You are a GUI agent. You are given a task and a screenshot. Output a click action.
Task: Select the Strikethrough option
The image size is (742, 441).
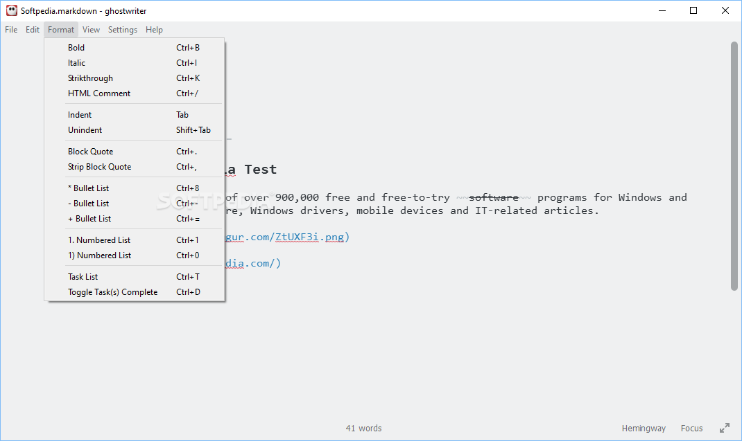coord(135,78)
